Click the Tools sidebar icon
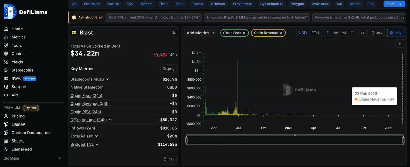Viewport: 410px width, 167px height. (x=6, y=45)
